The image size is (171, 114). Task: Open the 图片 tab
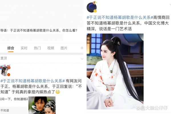(x=64, y=48)
